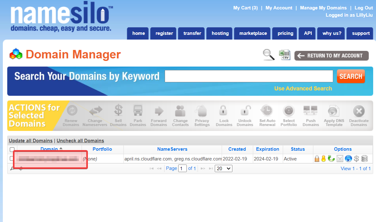Toggle the select-all checkbox in table header

tap(12, 149)
